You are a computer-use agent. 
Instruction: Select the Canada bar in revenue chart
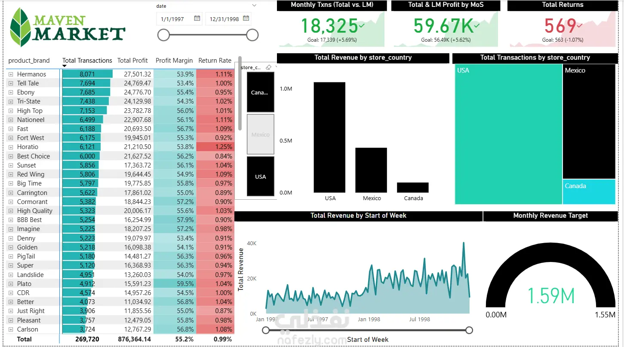[413, 188]
